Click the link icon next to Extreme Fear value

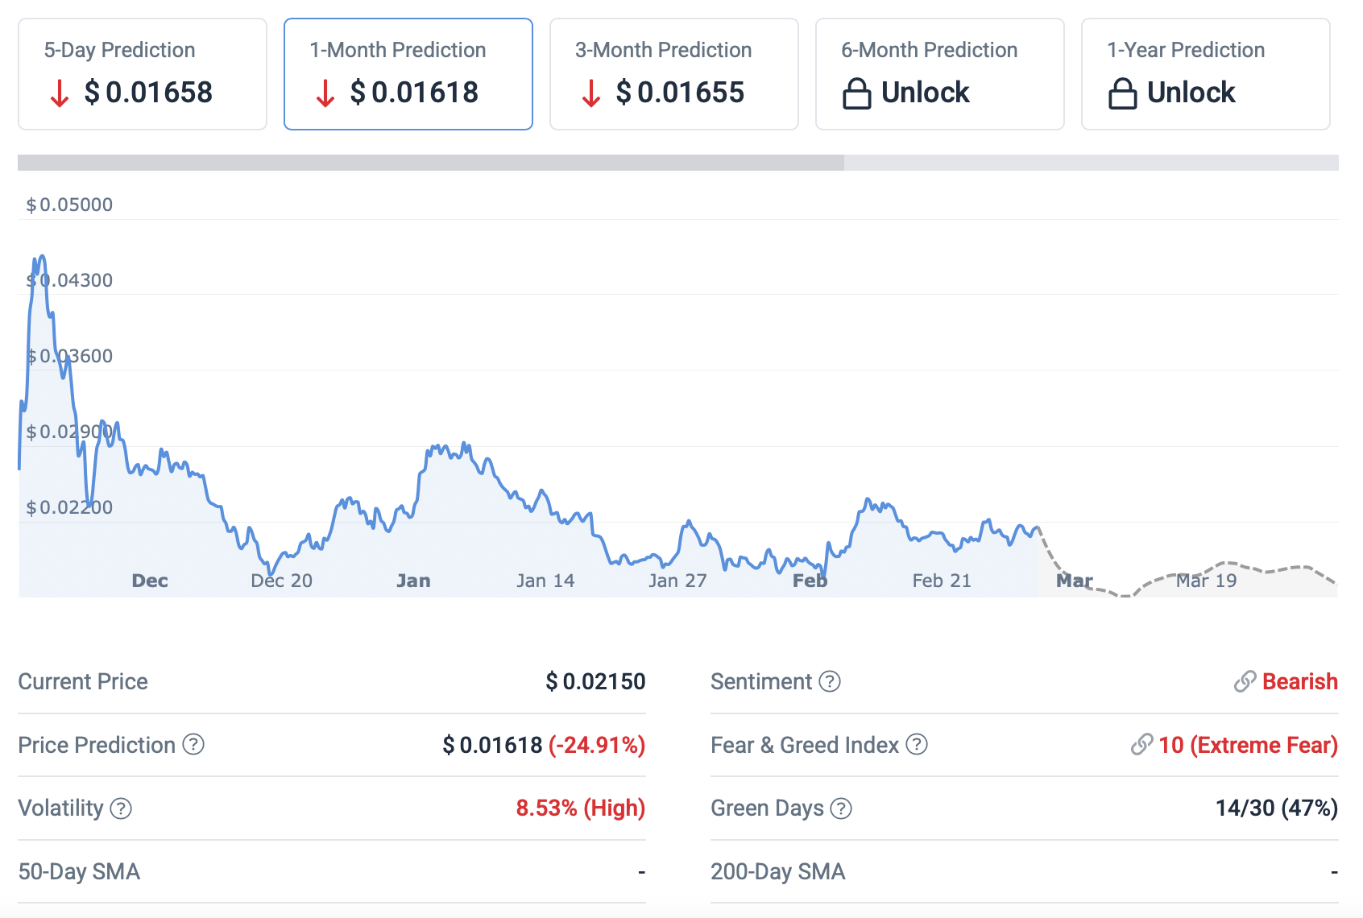pos(1141,744)
